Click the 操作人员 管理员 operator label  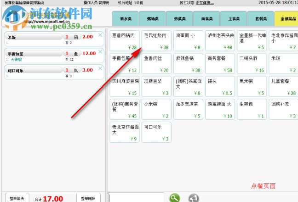click(x=97, y=3)
